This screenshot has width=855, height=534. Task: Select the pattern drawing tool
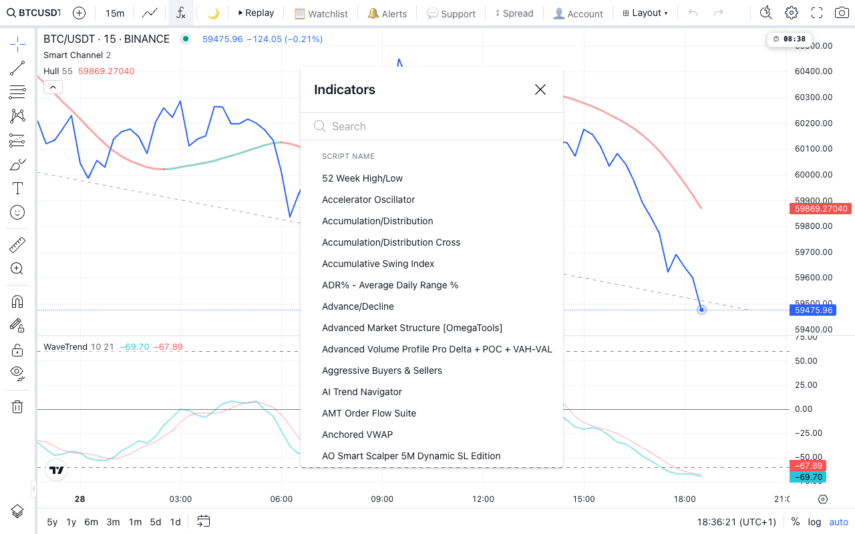(x=17, y=116)
